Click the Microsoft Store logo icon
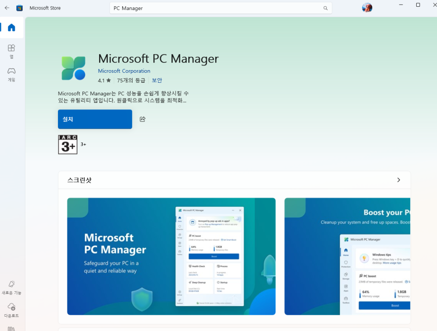Image resolution: width=437 pixels, height=331 pixels. tap(19, 8)
